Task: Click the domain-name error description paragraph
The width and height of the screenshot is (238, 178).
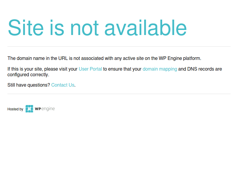Action: [104, 58]
